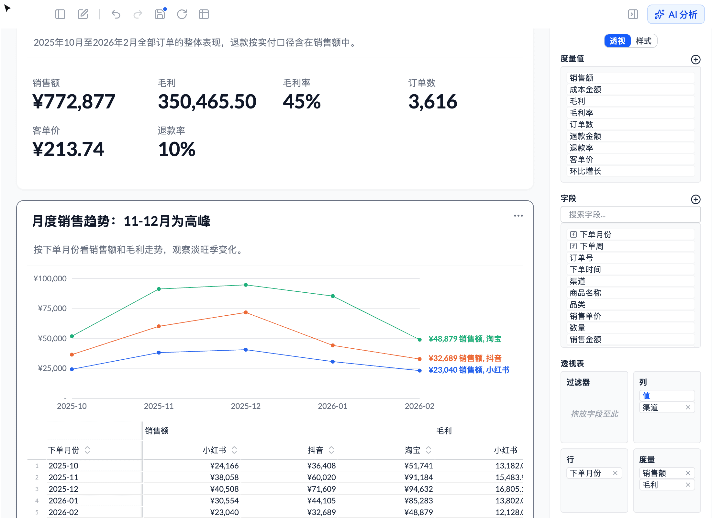
Task: Open AI 分析 assistant
Action: click(676, 14)
